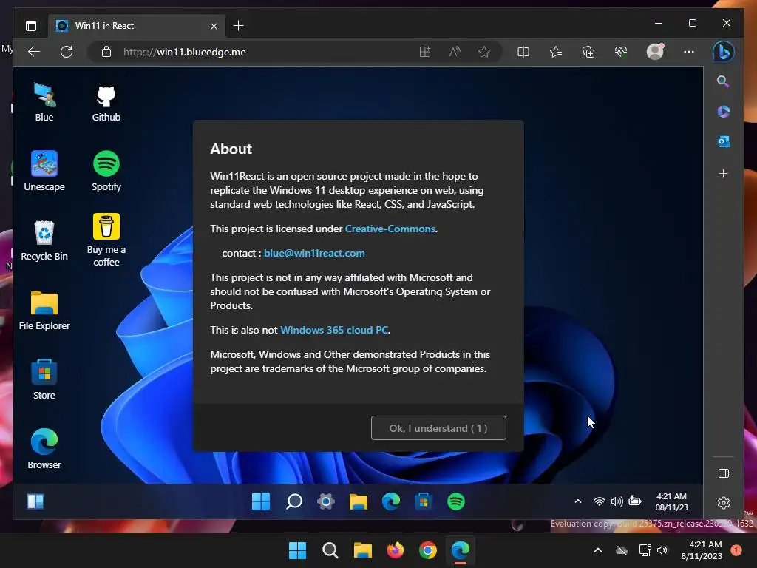Open Edge sidebar Search
The height and width of the screenshot is (568, 757).
tap(723, 81)
